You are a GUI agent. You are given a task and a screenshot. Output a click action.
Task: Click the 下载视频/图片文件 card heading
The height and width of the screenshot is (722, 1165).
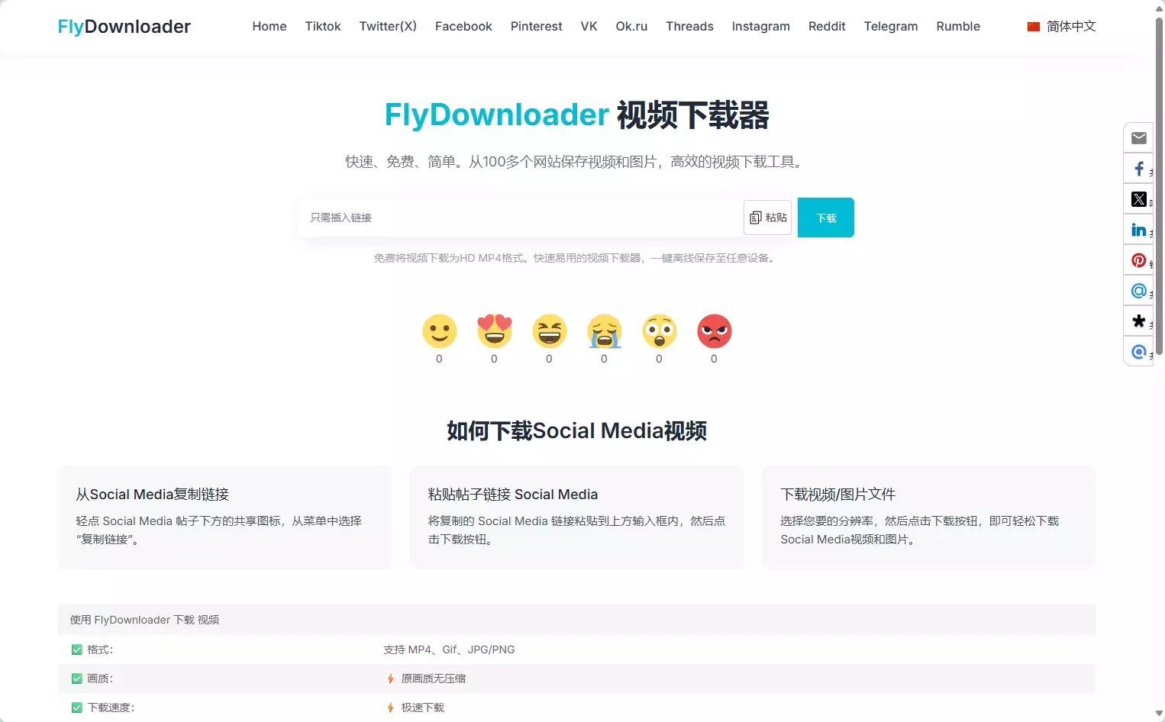point(837,495)
